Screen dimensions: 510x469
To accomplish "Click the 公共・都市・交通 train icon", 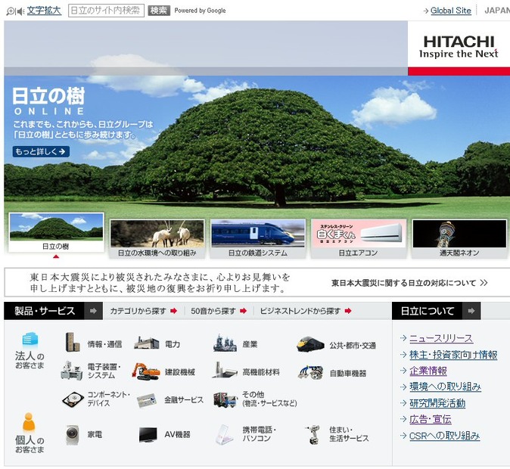I will pyautogui.click(x=310, y=344).
